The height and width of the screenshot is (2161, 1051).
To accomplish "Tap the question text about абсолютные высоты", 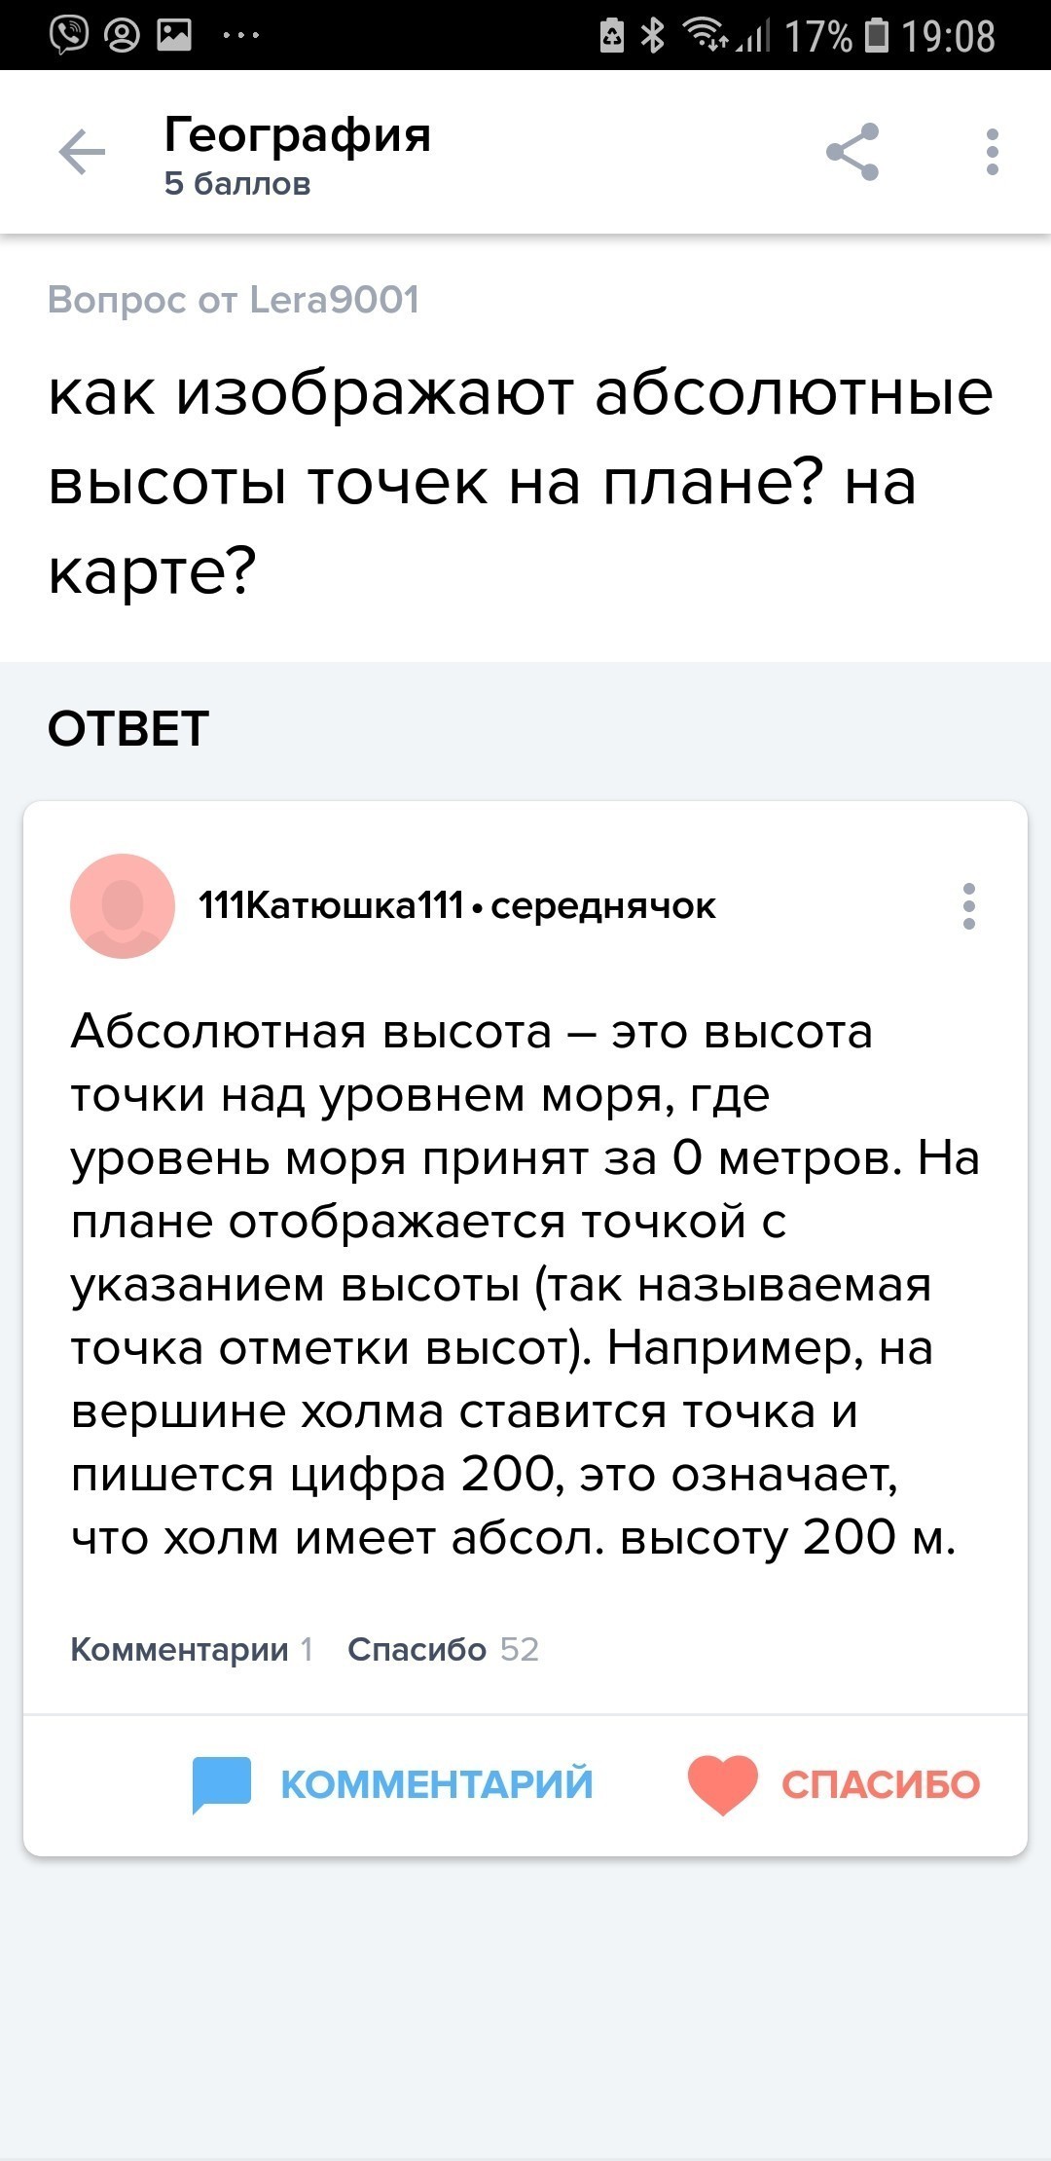I will point(521,481).
